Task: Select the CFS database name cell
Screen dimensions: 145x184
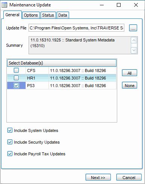Action: pyautogui.click(x=37, y=71)
